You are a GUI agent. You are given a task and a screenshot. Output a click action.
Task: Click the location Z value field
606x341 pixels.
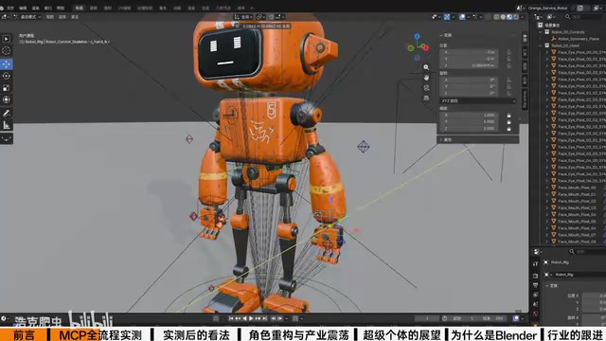[x=469, y=65]
